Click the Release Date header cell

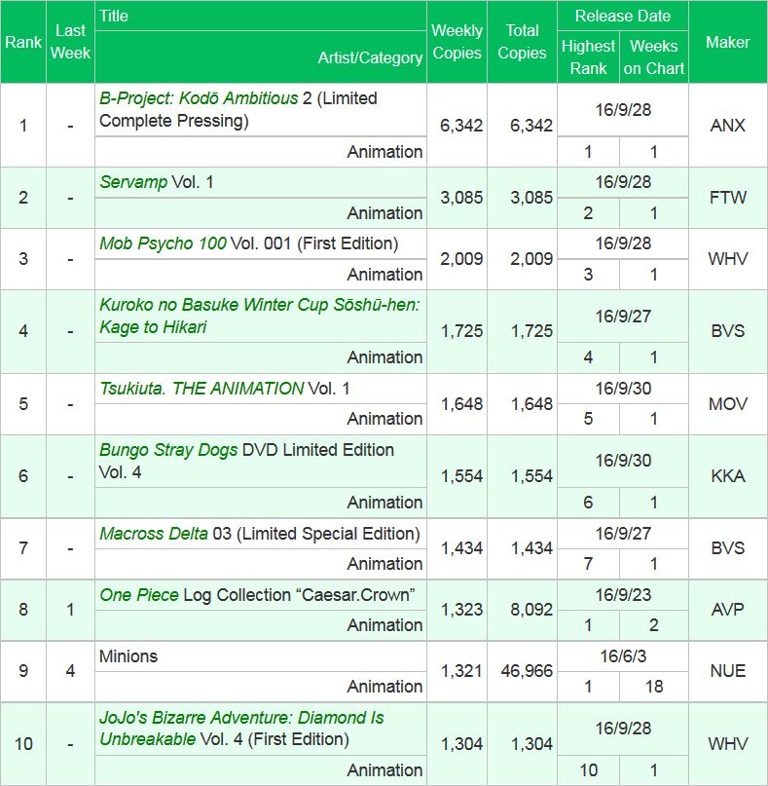pos(622,17)
